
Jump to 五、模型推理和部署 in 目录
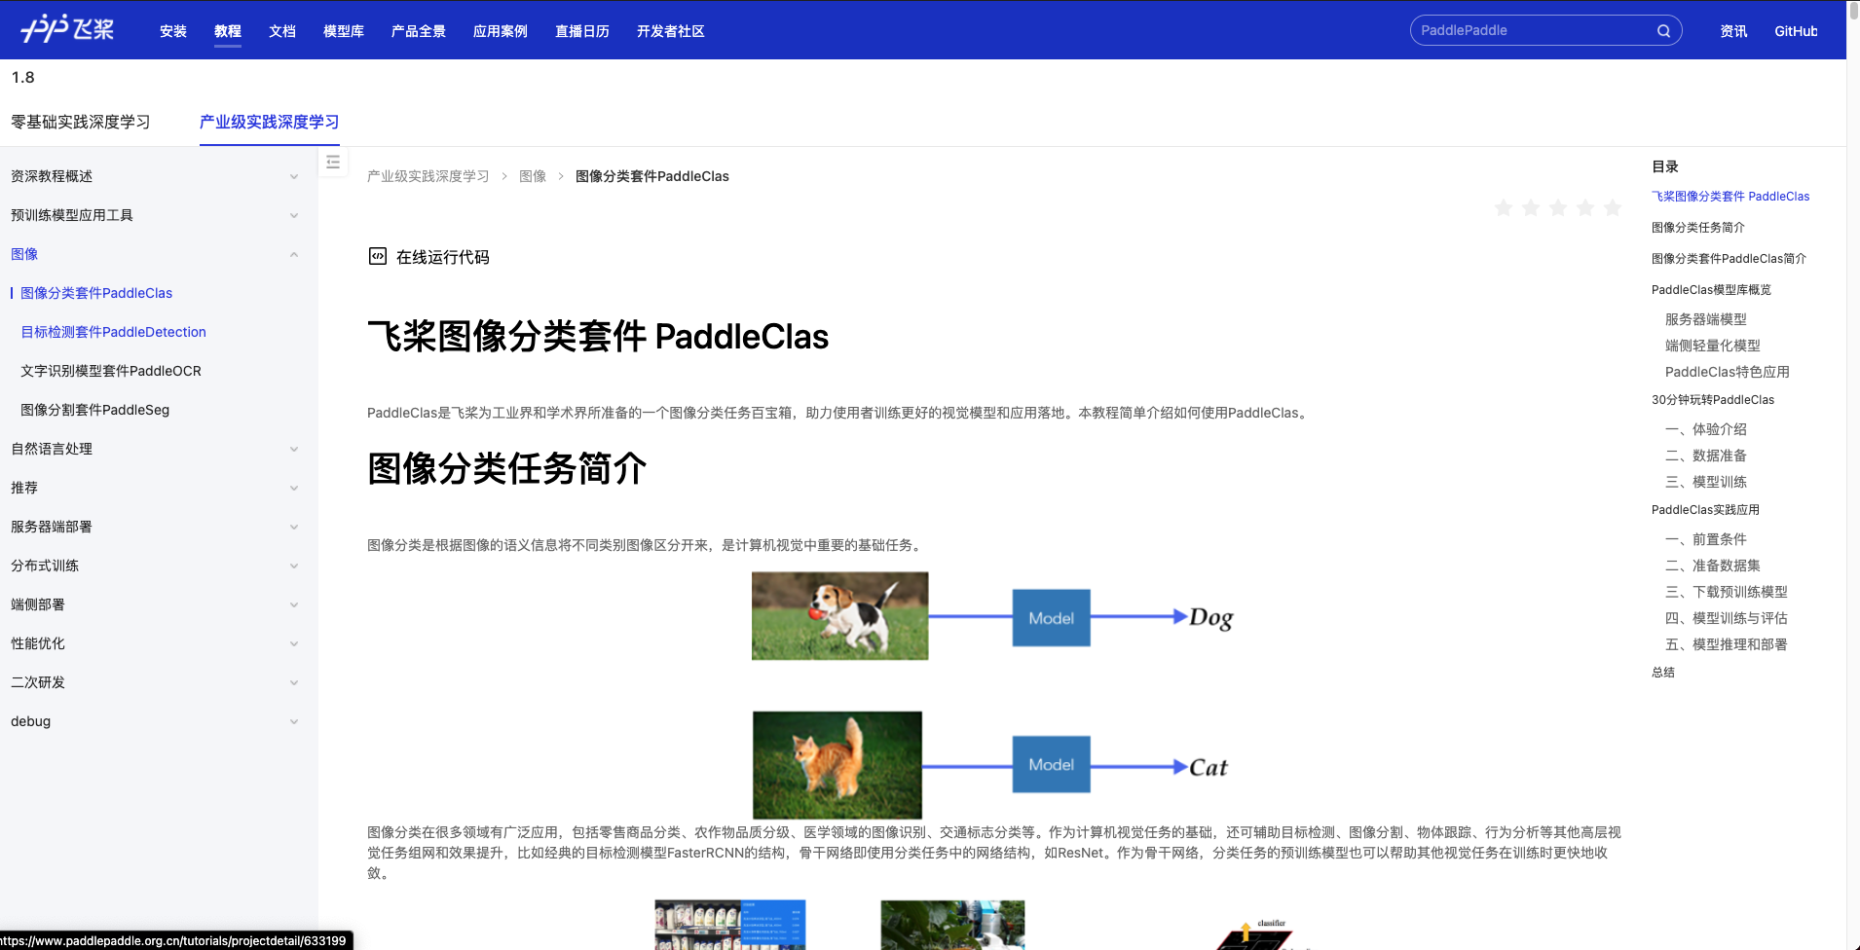1727,644
